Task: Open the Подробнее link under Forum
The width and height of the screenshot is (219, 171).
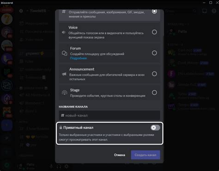Action: pos(79,58)
